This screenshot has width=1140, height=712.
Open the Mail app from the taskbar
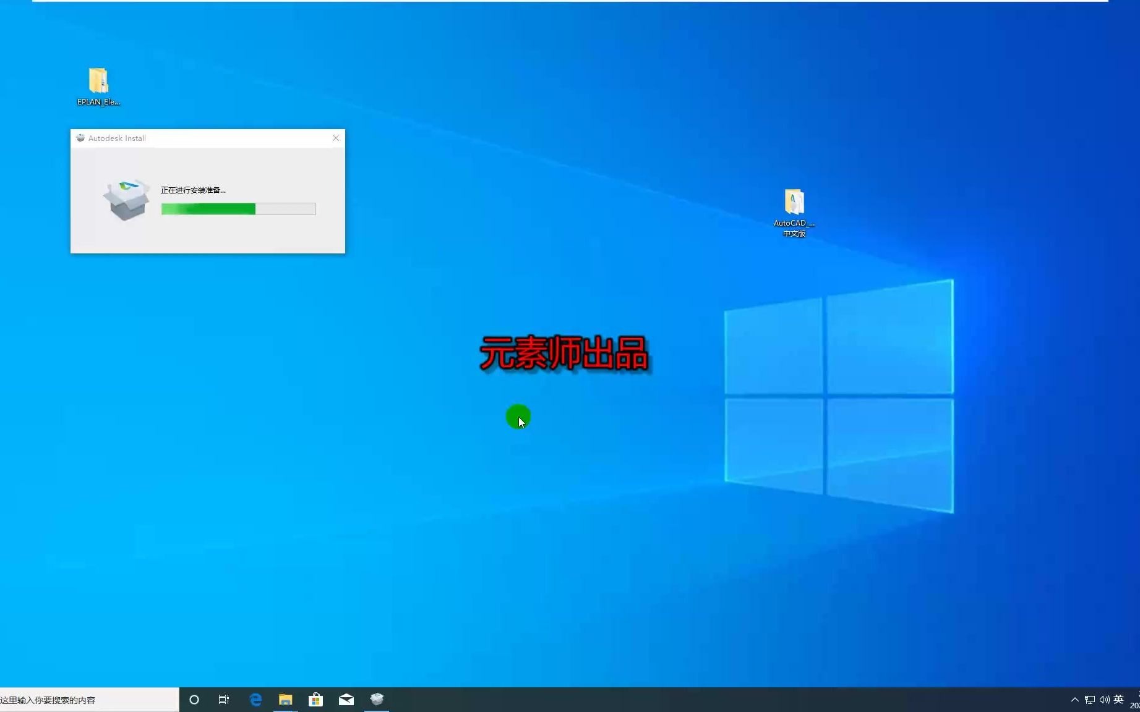[346, 700]
